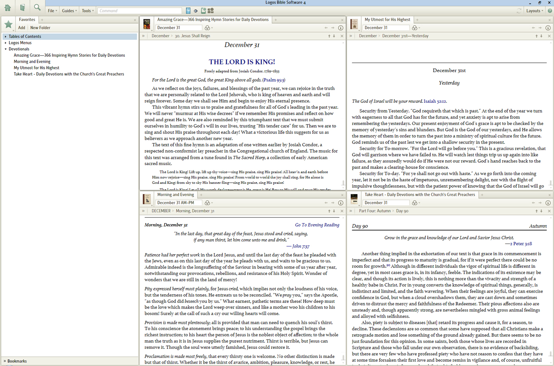Click New Folder in Favorites

40,28
